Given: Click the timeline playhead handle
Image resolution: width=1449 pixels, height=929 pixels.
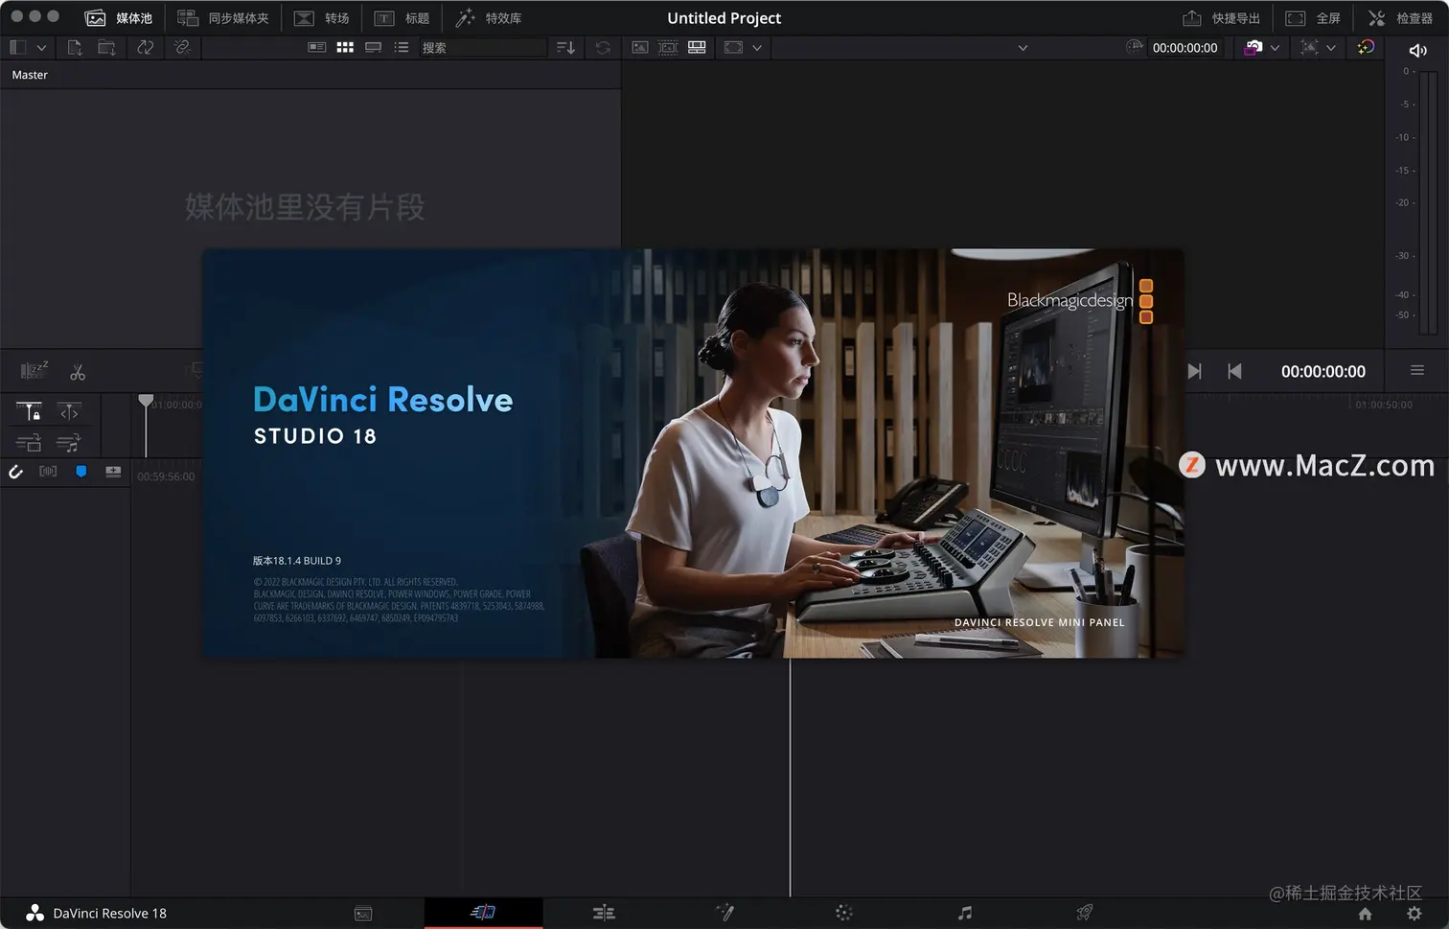Looking at the screenshot, I should (146, 402).
